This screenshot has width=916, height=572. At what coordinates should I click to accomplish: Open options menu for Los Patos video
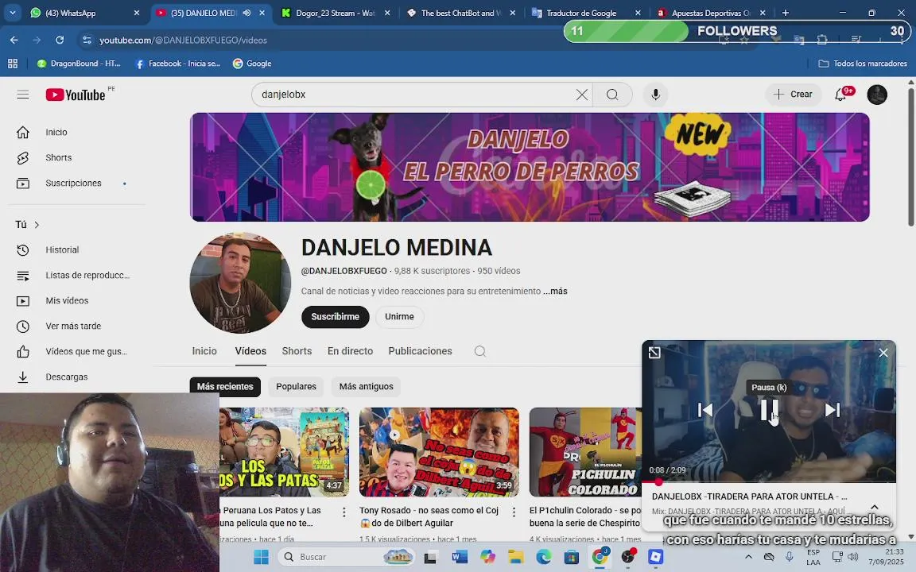[x=344, y=512]
